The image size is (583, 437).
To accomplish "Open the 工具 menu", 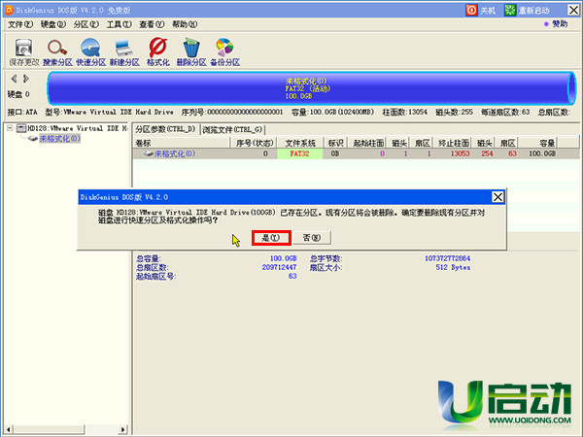I will point(119,24).
